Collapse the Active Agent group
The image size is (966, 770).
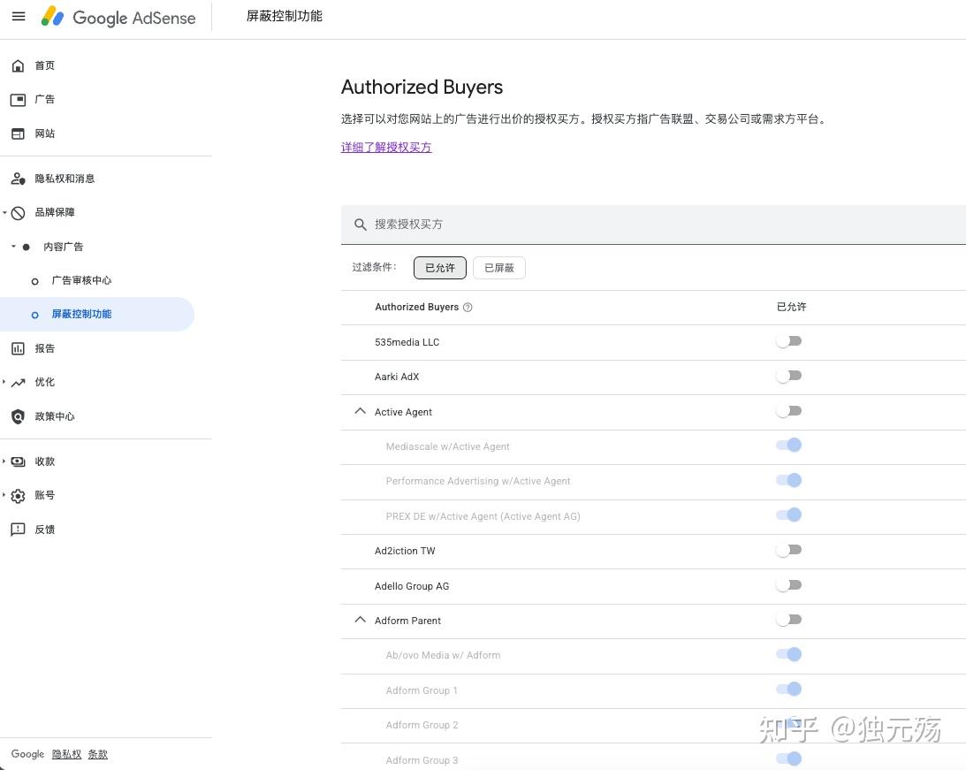360,411
